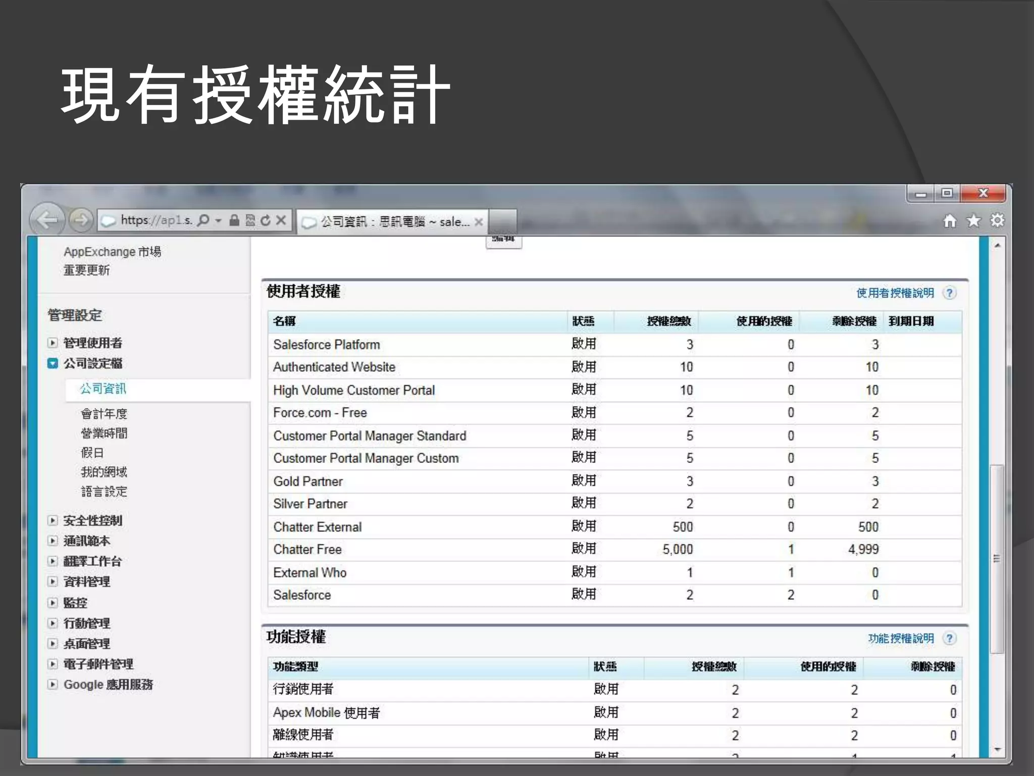This screenshot has height=776, width=1034.
Task: Expand the 安全性控制 tree node
Action: pyautogui.click(x=53, y=520)
